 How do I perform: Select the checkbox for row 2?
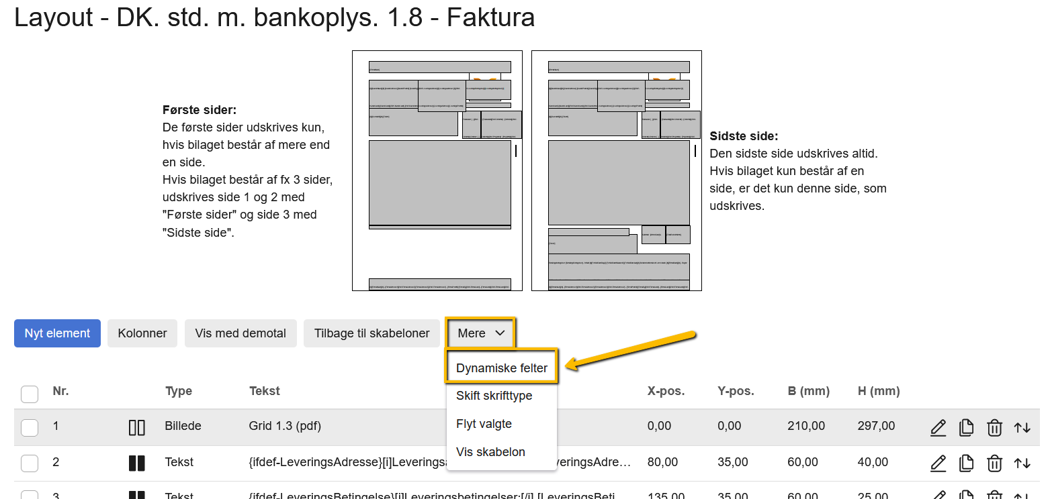pos(30,463)
